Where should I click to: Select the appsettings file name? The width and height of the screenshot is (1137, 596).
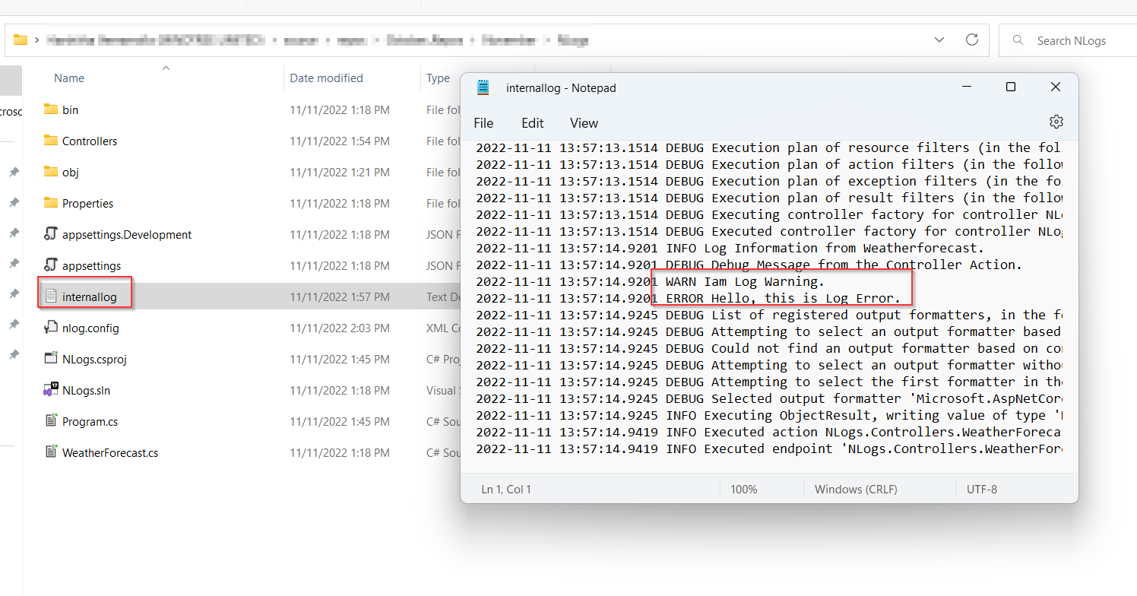point(92,266)
